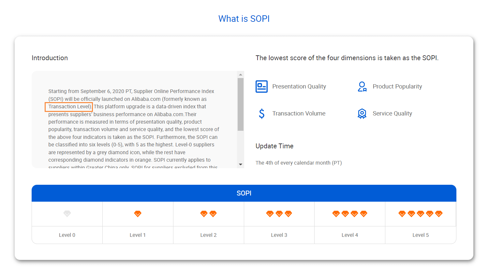Click the four-diamond Level 4 icon
Image resolution: width=489 pixels, height=269 pixels.
350,214
